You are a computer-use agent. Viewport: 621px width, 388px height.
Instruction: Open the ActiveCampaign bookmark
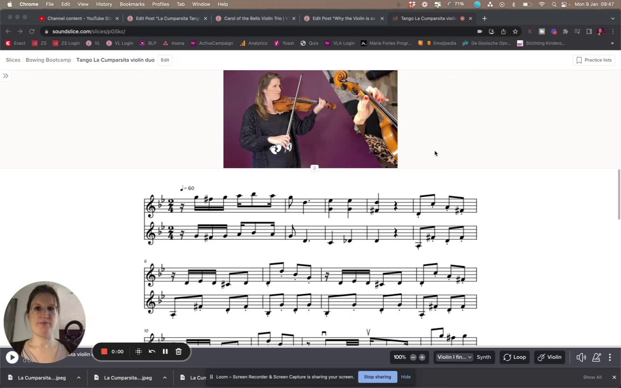click(x=212, y=43)
